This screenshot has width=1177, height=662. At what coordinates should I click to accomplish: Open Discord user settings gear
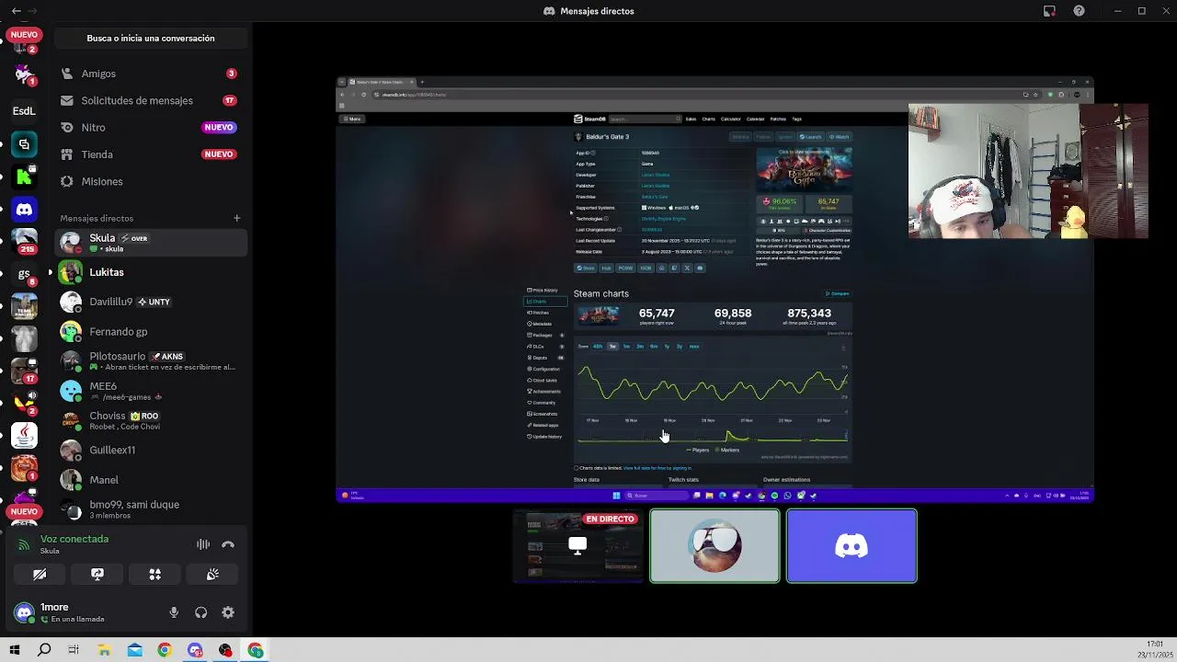tap(228, 612)
